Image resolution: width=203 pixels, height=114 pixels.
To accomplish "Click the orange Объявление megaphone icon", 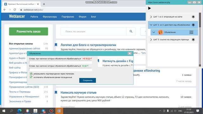I will 160,32.
